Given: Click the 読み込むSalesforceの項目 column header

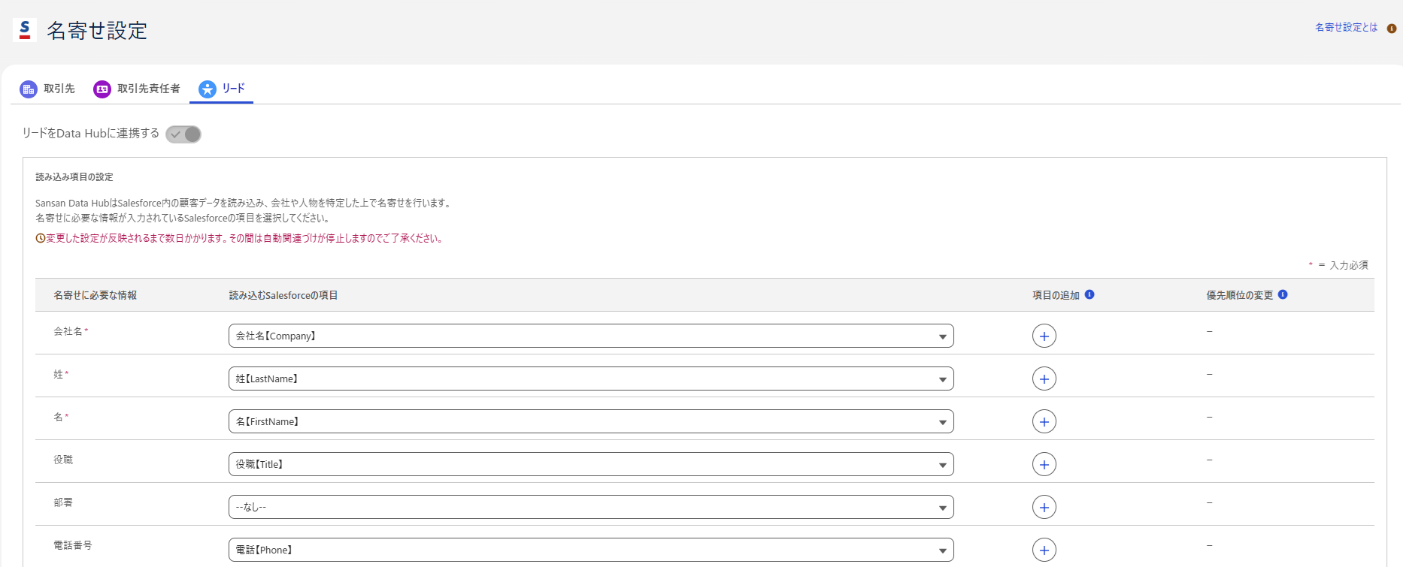Looking at the screenshot, I should click(283, 295).
